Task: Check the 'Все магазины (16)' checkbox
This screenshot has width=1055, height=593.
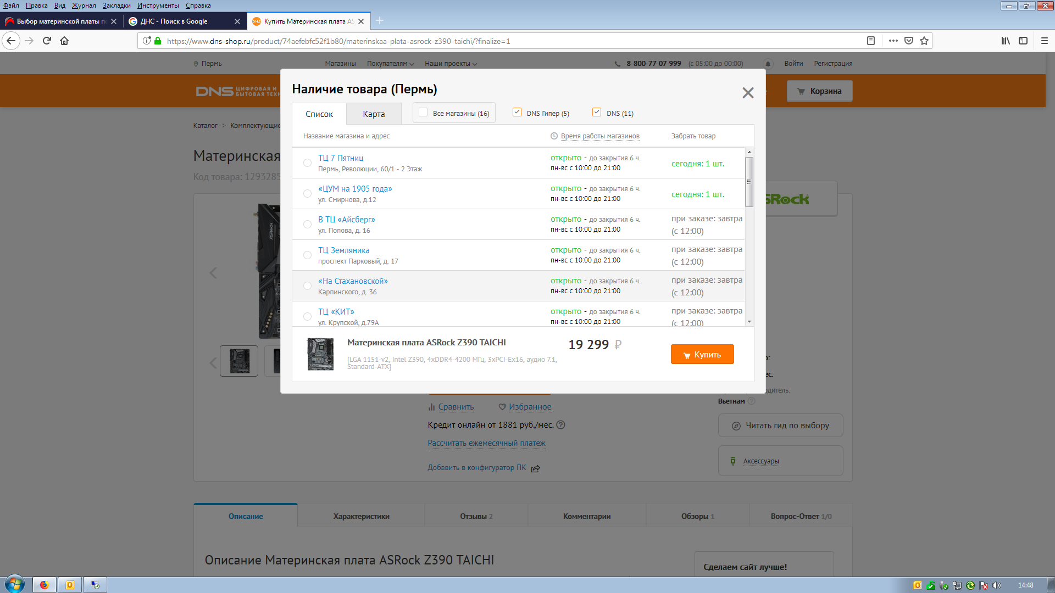Action: [x=423, y=113]
